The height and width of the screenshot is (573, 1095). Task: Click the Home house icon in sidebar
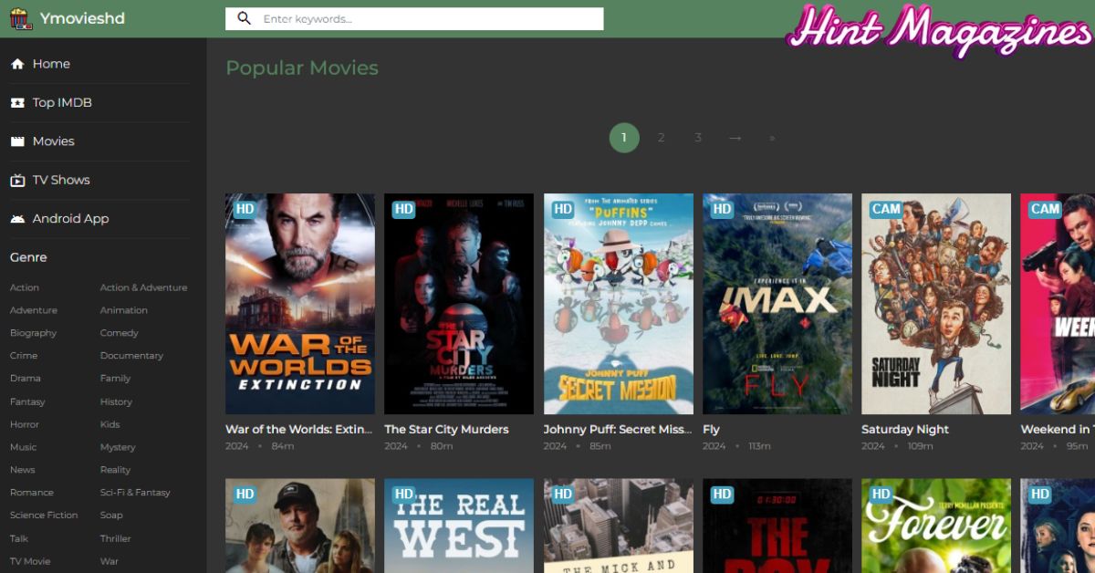pyautogui.click(x=17, y=64)
